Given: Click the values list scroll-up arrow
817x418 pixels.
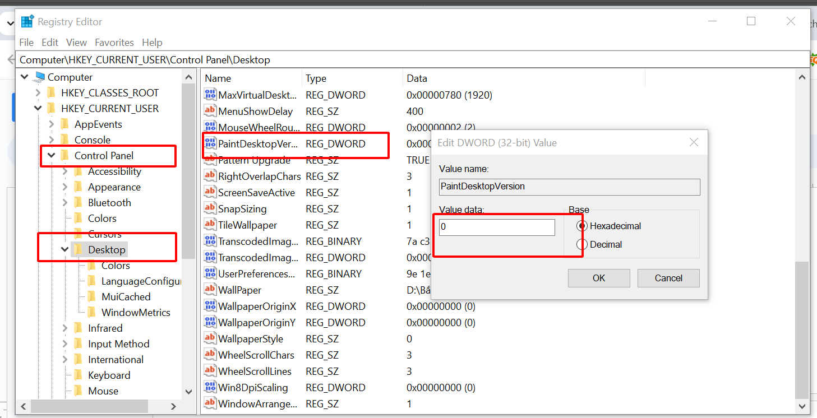Looking at the screenshot, I should pos(802,78).
